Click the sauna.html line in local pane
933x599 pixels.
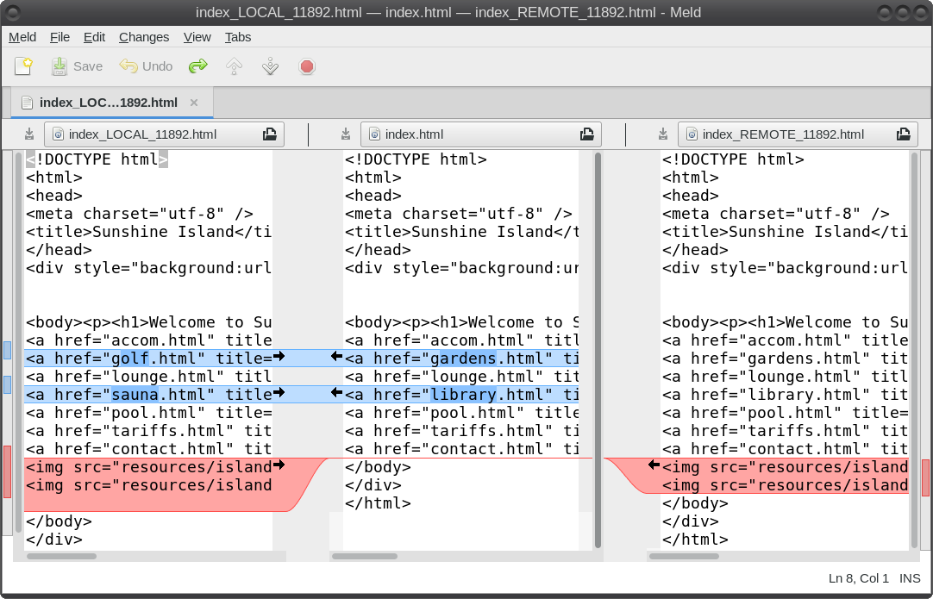[149, 395]
